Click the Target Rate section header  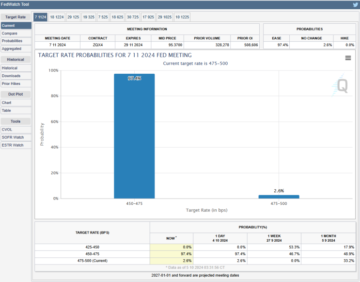(x=16, y=17)
